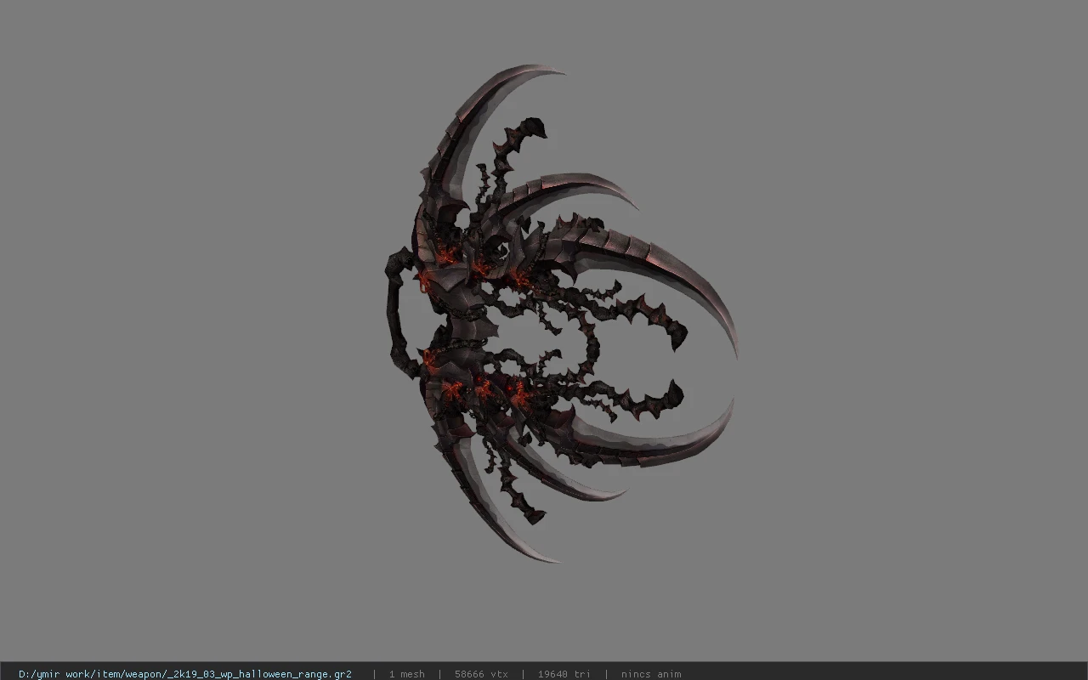Click the 3D weapon model in viewport
Screen dimensions: 1088x680
[561, 314]
